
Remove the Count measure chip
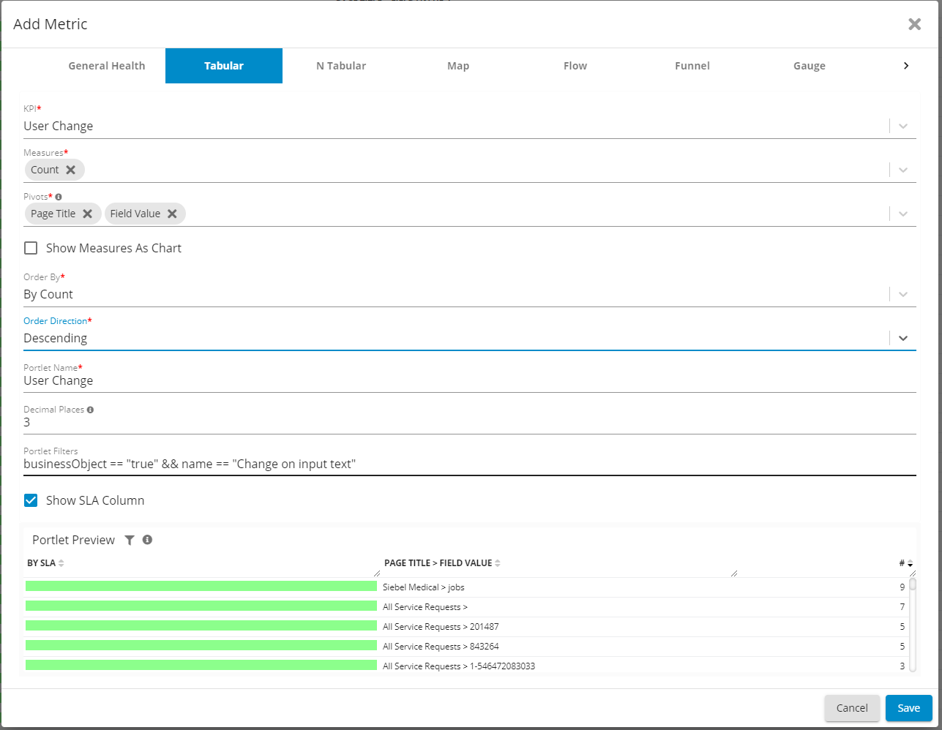coord(70,170)
